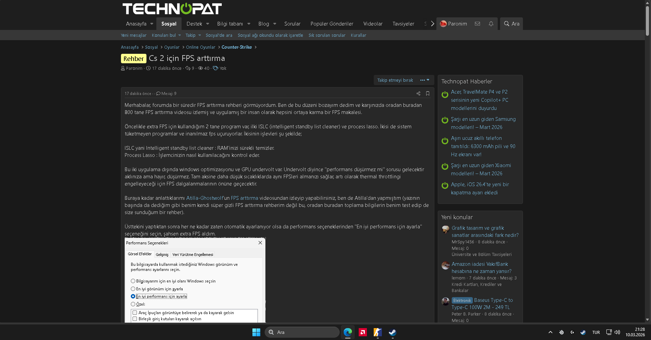The image size is (651, 340).
Task: Bookmark the post with the bookmark icon
Action: click(x=428, y=94)
